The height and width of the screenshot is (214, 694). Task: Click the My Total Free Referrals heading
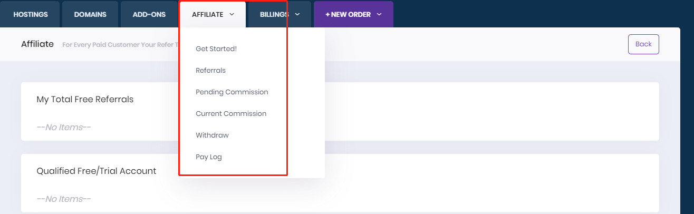pyautogui.click(x=85, y=99)
